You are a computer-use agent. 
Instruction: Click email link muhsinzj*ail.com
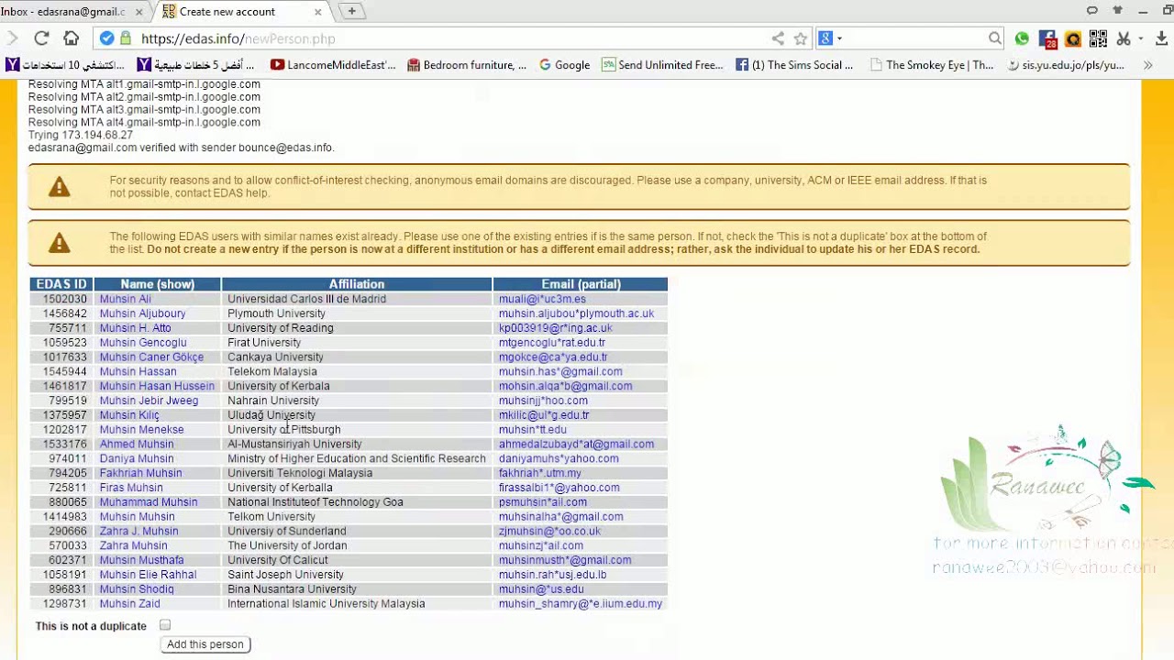(541, 545)
